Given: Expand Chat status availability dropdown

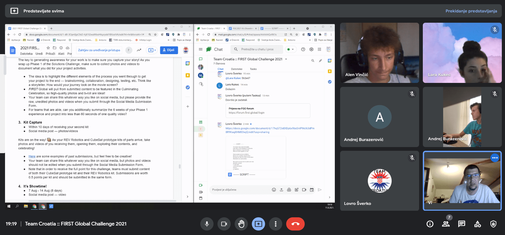Looking at the screenshot, I should click(x=291, y=49).
